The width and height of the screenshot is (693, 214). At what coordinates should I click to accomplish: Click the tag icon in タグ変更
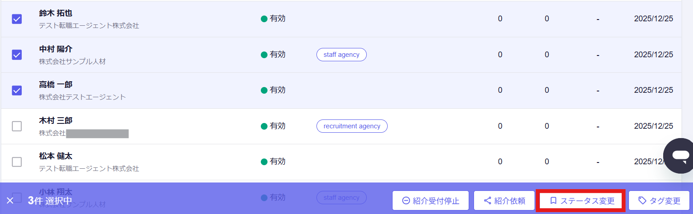coord(642,201)
